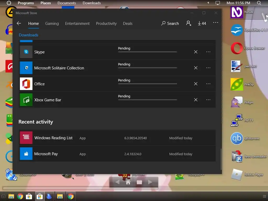The height and width of the screenshot is (201, 268).
Task: Open NVDA desktop shortcut
Action: pos(237,12)
